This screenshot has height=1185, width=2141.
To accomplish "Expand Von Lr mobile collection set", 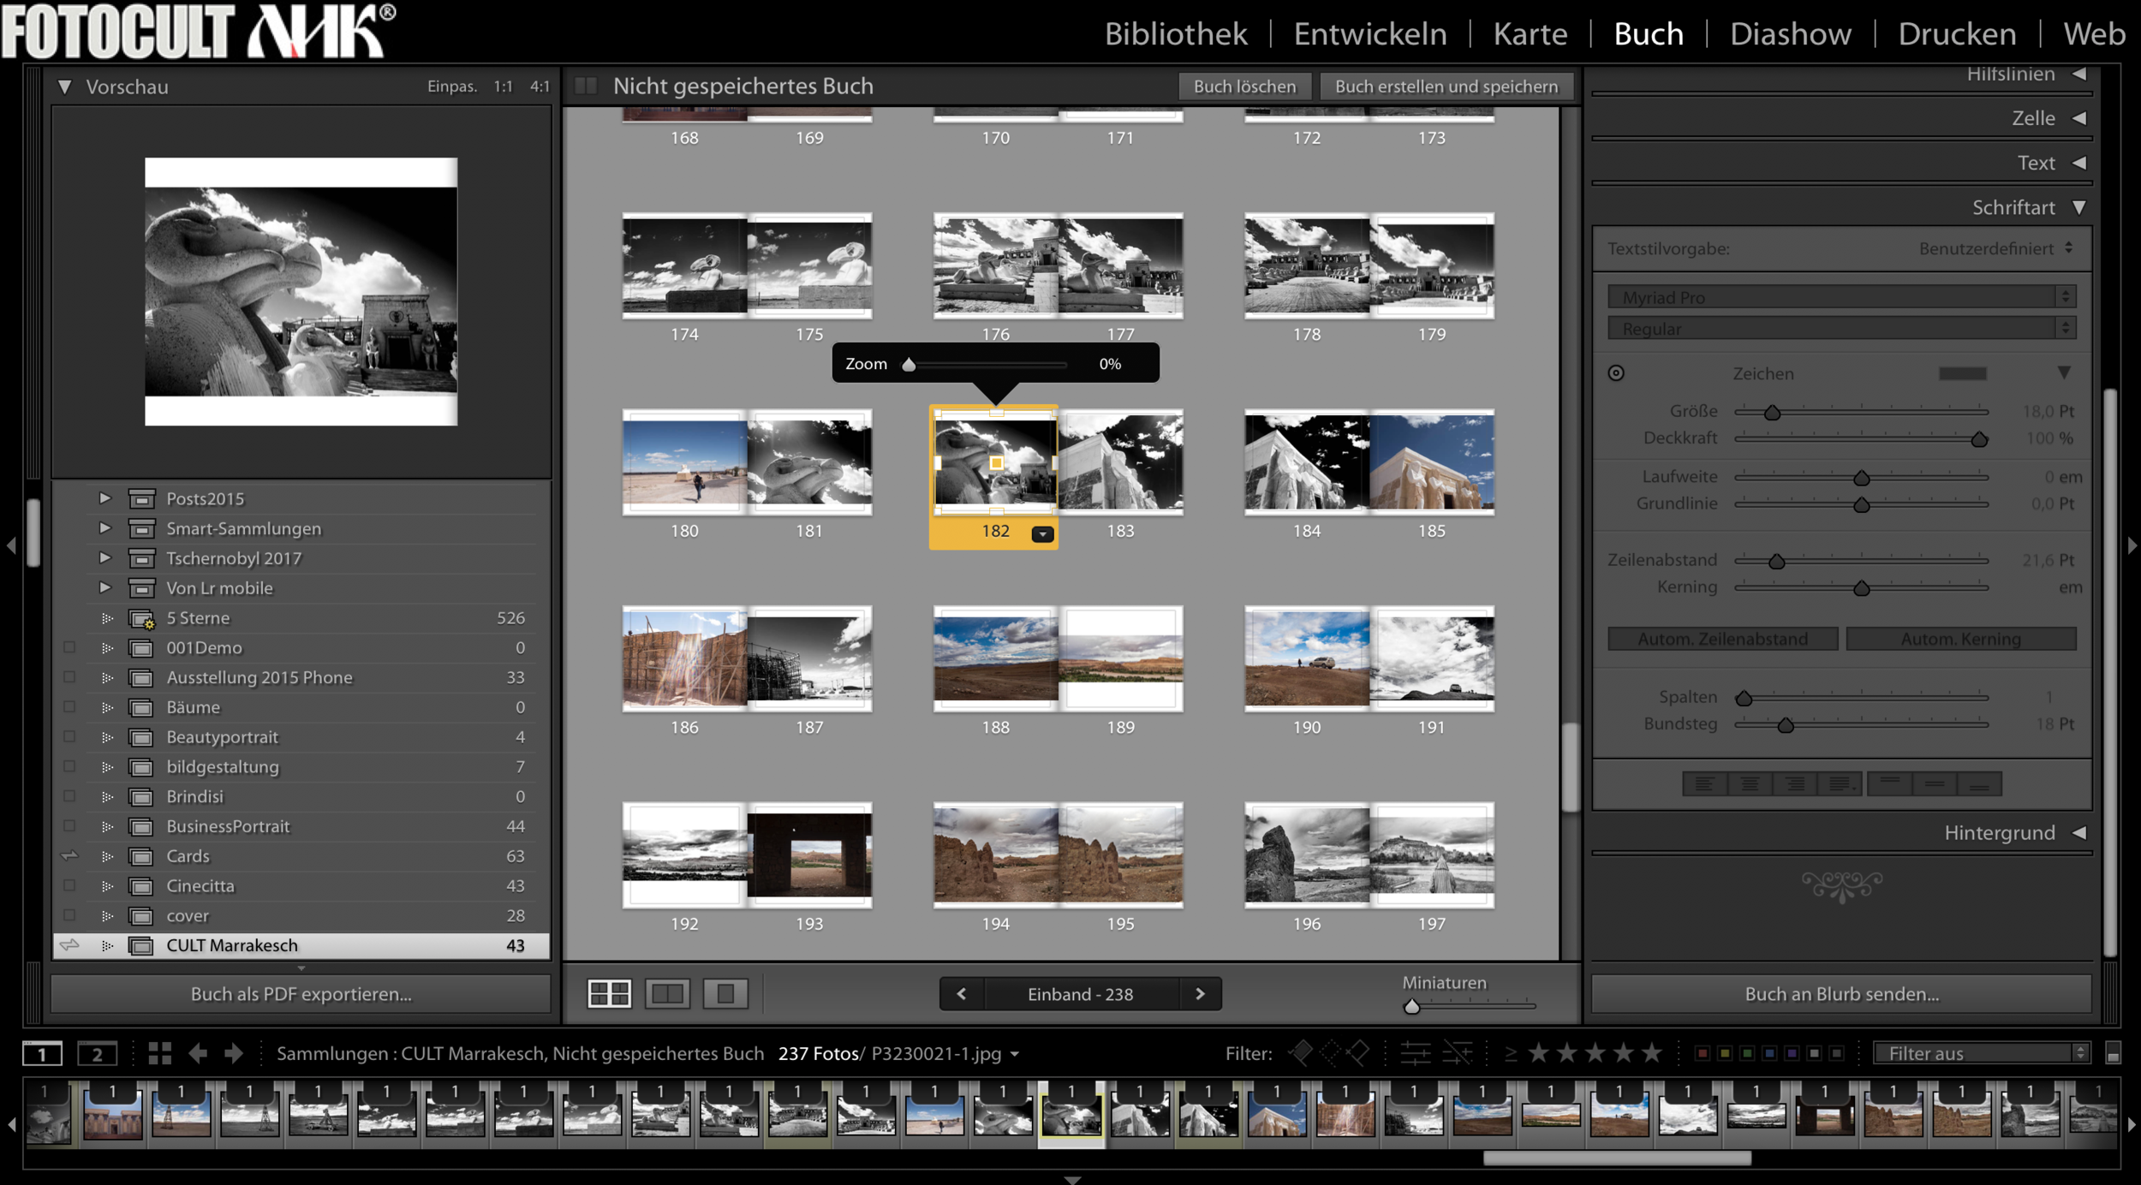I will tap(104, 587).
